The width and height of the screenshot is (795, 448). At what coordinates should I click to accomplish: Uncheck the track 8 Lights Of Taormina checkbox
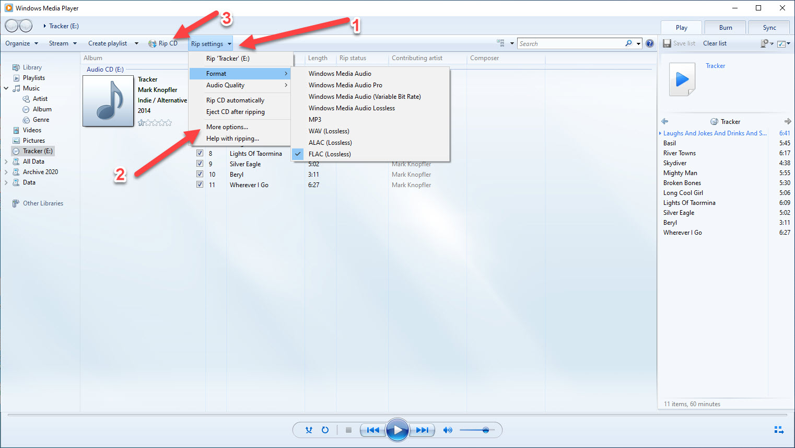pos(200,153)
